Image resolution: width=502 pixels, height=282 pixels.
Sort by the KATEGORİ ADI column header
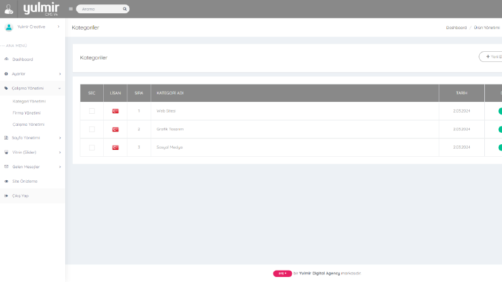(295, 93)
